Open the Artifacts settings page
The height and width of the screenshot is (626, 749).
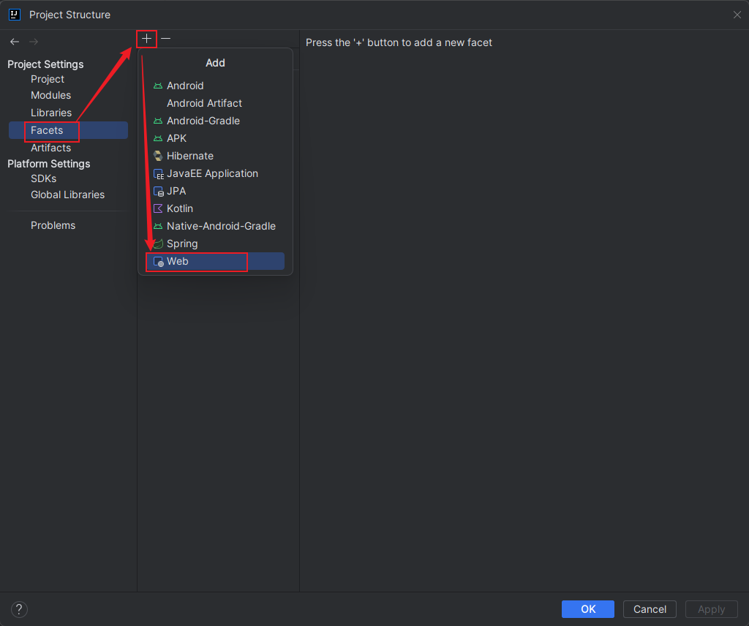(50, 148)
